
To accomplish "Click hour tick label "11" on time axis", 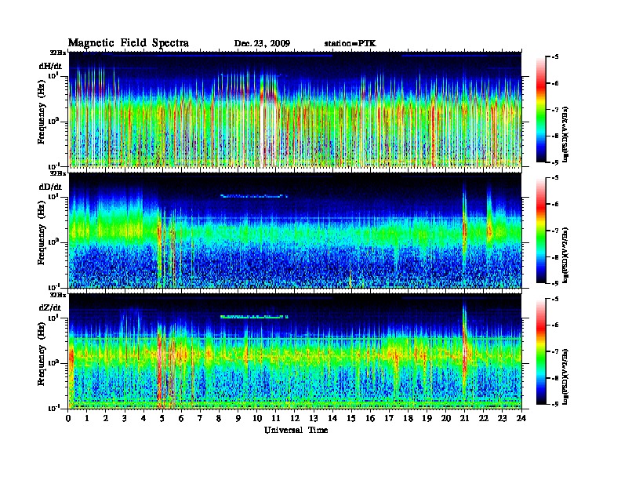I will [x=276, y=419].
